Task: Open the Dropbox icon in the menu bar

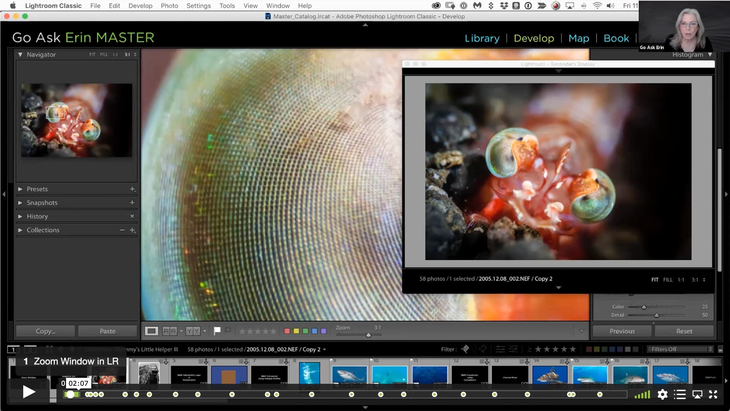Action: tap(504, 6)
